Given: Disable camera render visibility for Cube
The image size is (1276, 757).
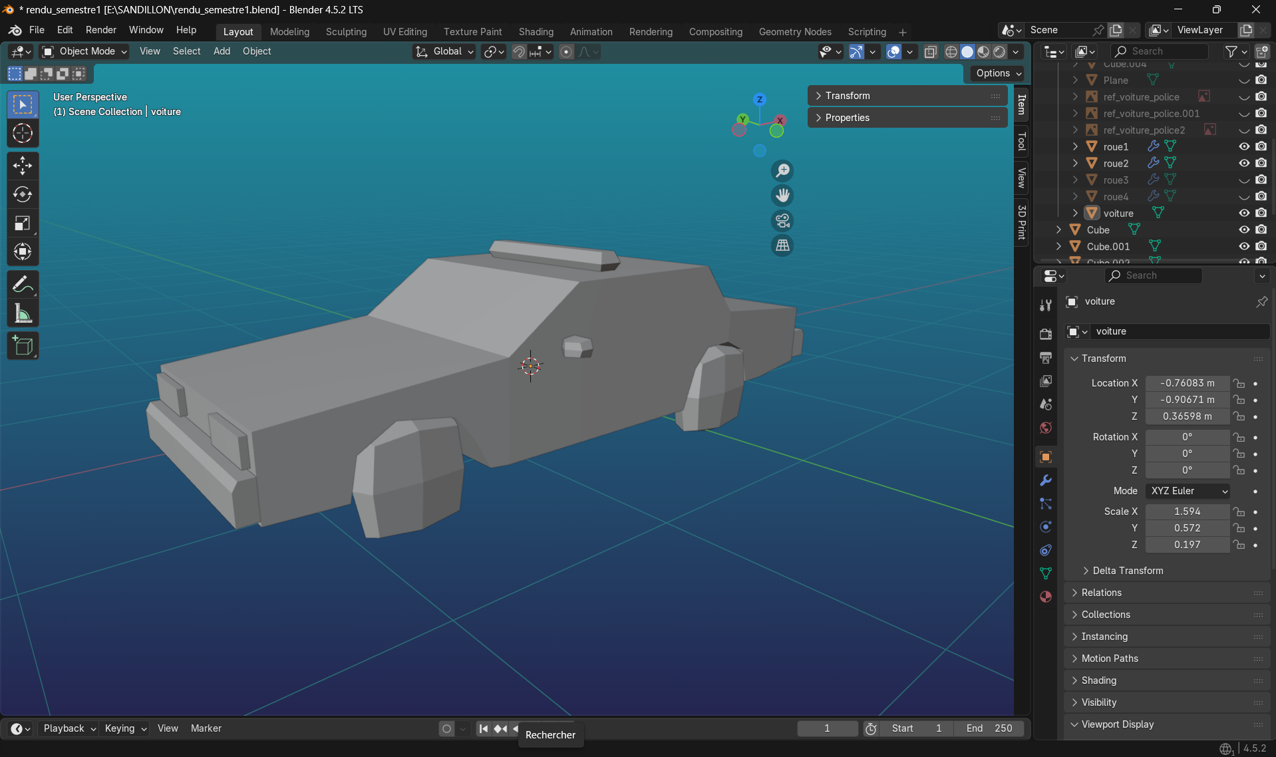Looking at the screenshot, I should pyautogui.click(x=1261, y=229).
